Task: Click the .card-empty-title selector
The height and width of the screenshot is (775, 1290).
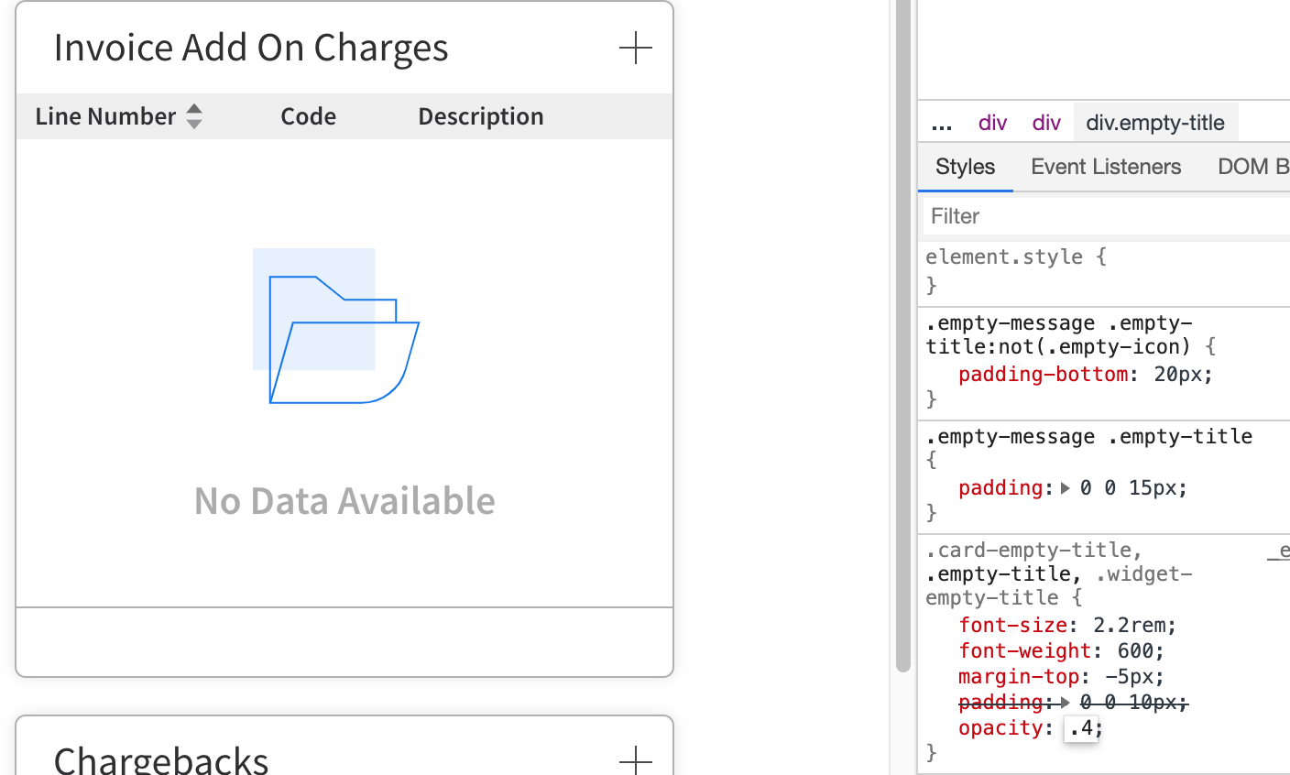Action: click(x=1029, y=551)
